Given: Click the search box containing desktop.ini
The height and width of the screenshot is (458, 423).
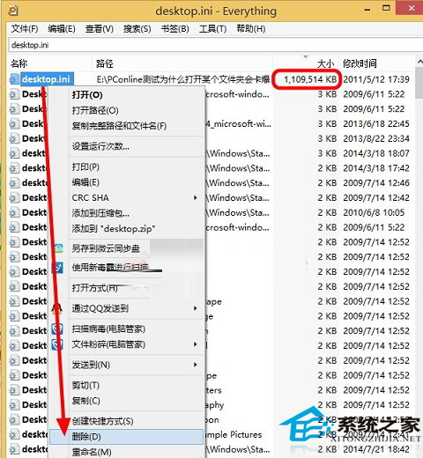Looking at the screenshot, I should pos(215,45).
